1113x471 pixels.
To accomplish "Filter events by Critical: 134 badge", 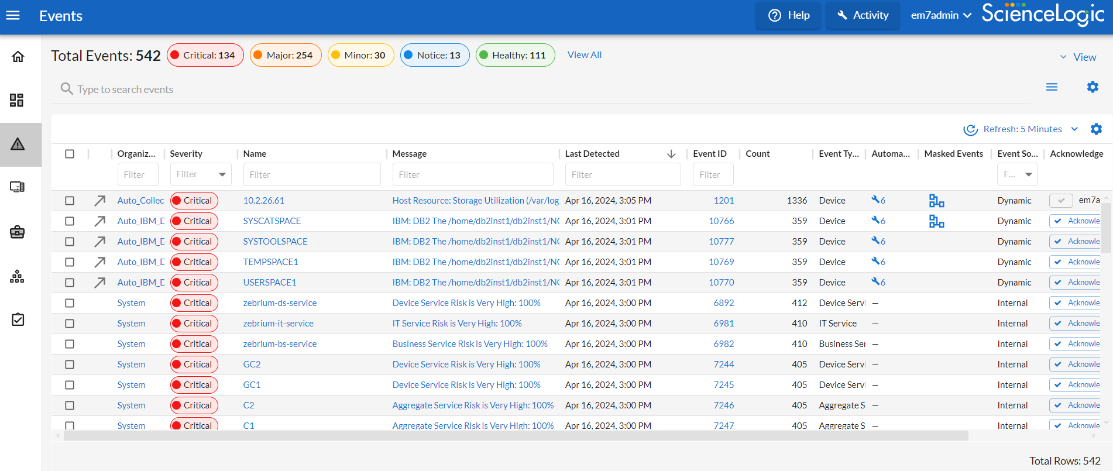I will (205, 56).
